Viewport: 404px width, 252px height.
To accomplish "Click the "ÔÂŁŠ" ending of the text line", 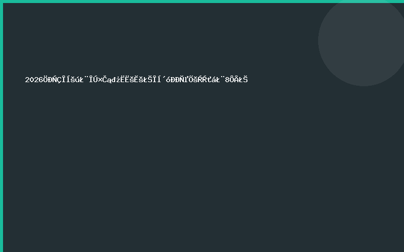I will [x=239, y=79].
